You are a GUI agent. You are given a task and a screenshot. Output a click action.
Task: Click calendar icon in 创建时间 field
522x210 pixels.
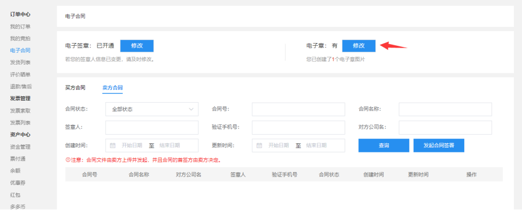[113, 145]
